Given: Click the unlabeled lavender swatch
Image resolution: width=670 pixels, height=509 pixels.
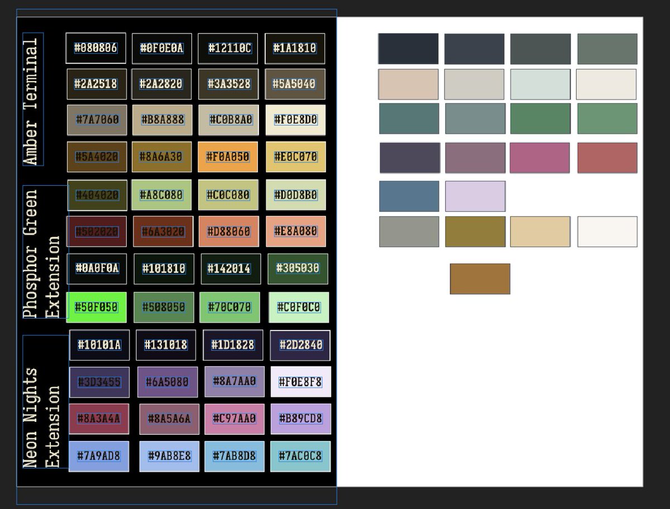Looking at the screenshot, I should coord(475,196).
